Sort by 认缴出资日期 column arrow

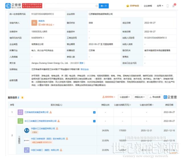[x=153, y=105]
